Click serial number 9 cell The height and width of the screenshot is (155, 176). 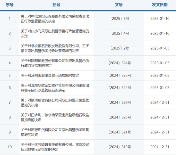[x=10, y=132]
